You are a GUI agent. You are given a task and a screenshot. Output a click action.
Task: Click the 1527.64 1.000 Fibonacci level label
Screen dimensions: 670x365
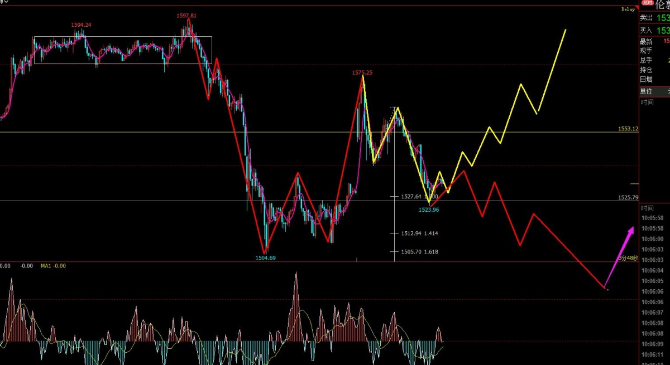click(x=419, y=197)
